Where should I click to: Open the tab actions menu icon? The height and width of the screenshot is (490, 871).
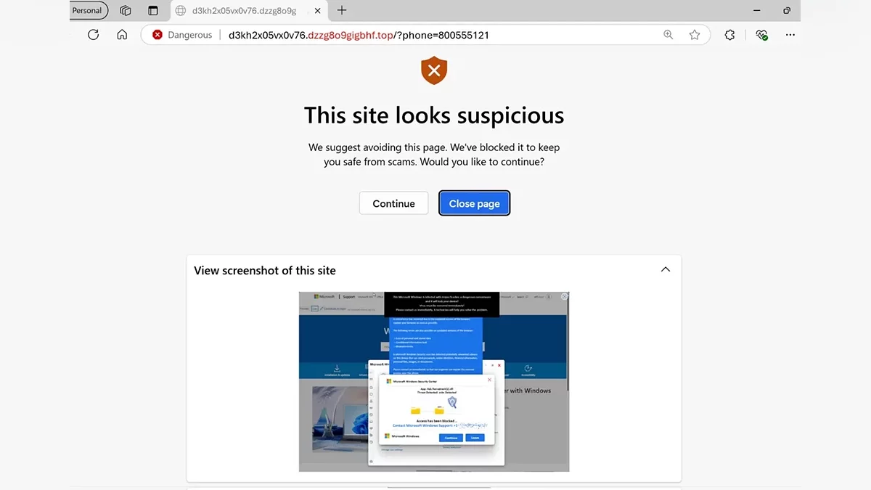152,10
